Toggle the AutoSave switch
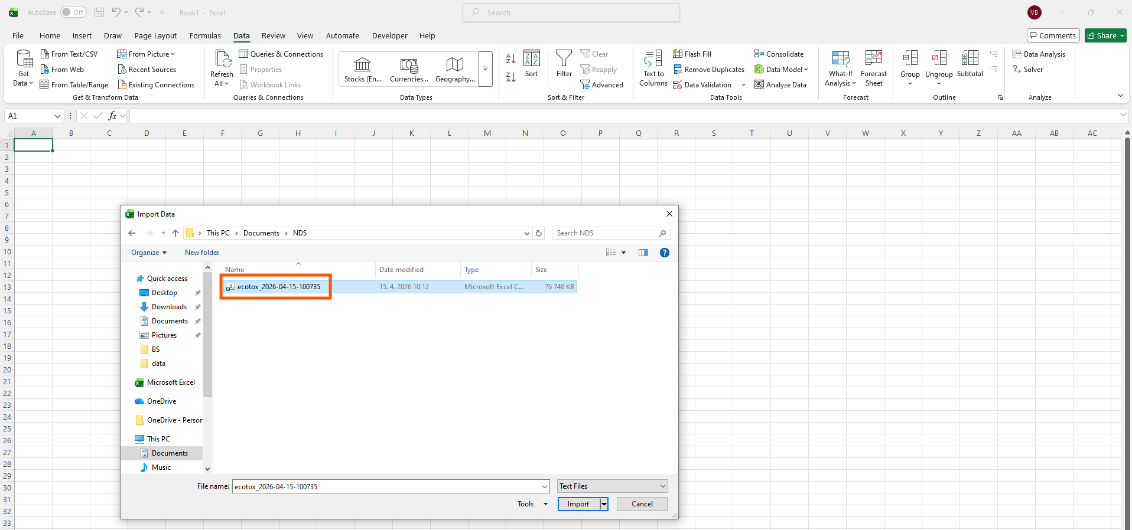 (73, 12)
